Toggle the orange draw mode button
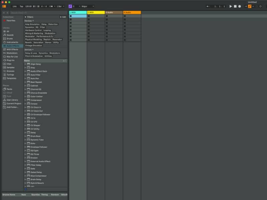This screenshot has width=267, height=200. tap(249, 6)
